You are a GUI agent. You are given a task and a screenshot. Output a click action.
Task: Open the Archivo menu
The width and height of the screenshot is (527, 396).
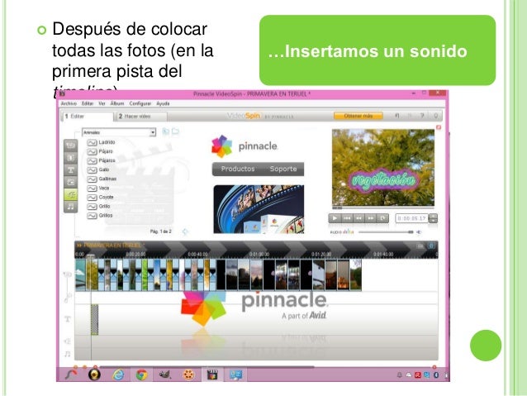(69, 103)
